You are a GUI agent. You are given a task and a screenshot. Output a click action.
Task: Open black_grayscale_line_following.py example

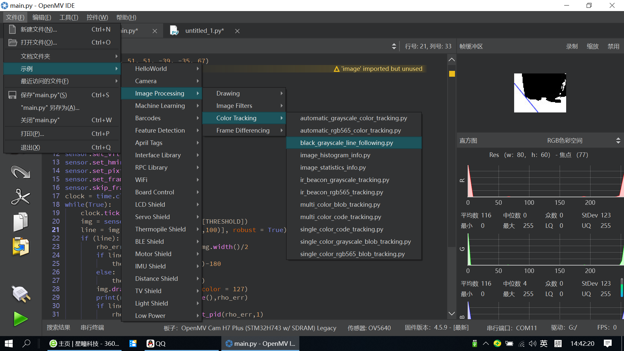(354, 143)
